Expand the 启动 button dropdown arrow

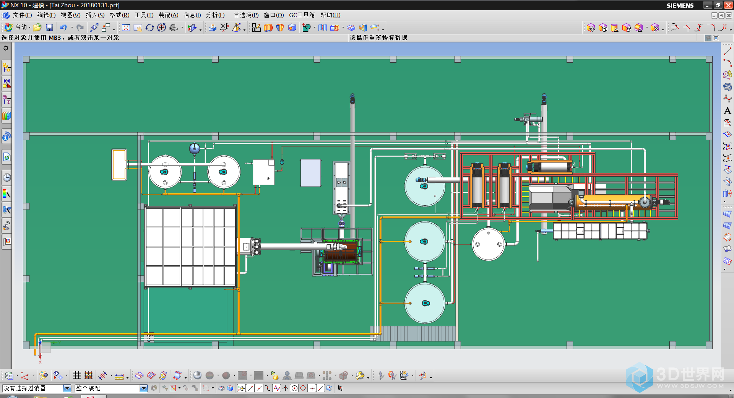click(30, 28)
